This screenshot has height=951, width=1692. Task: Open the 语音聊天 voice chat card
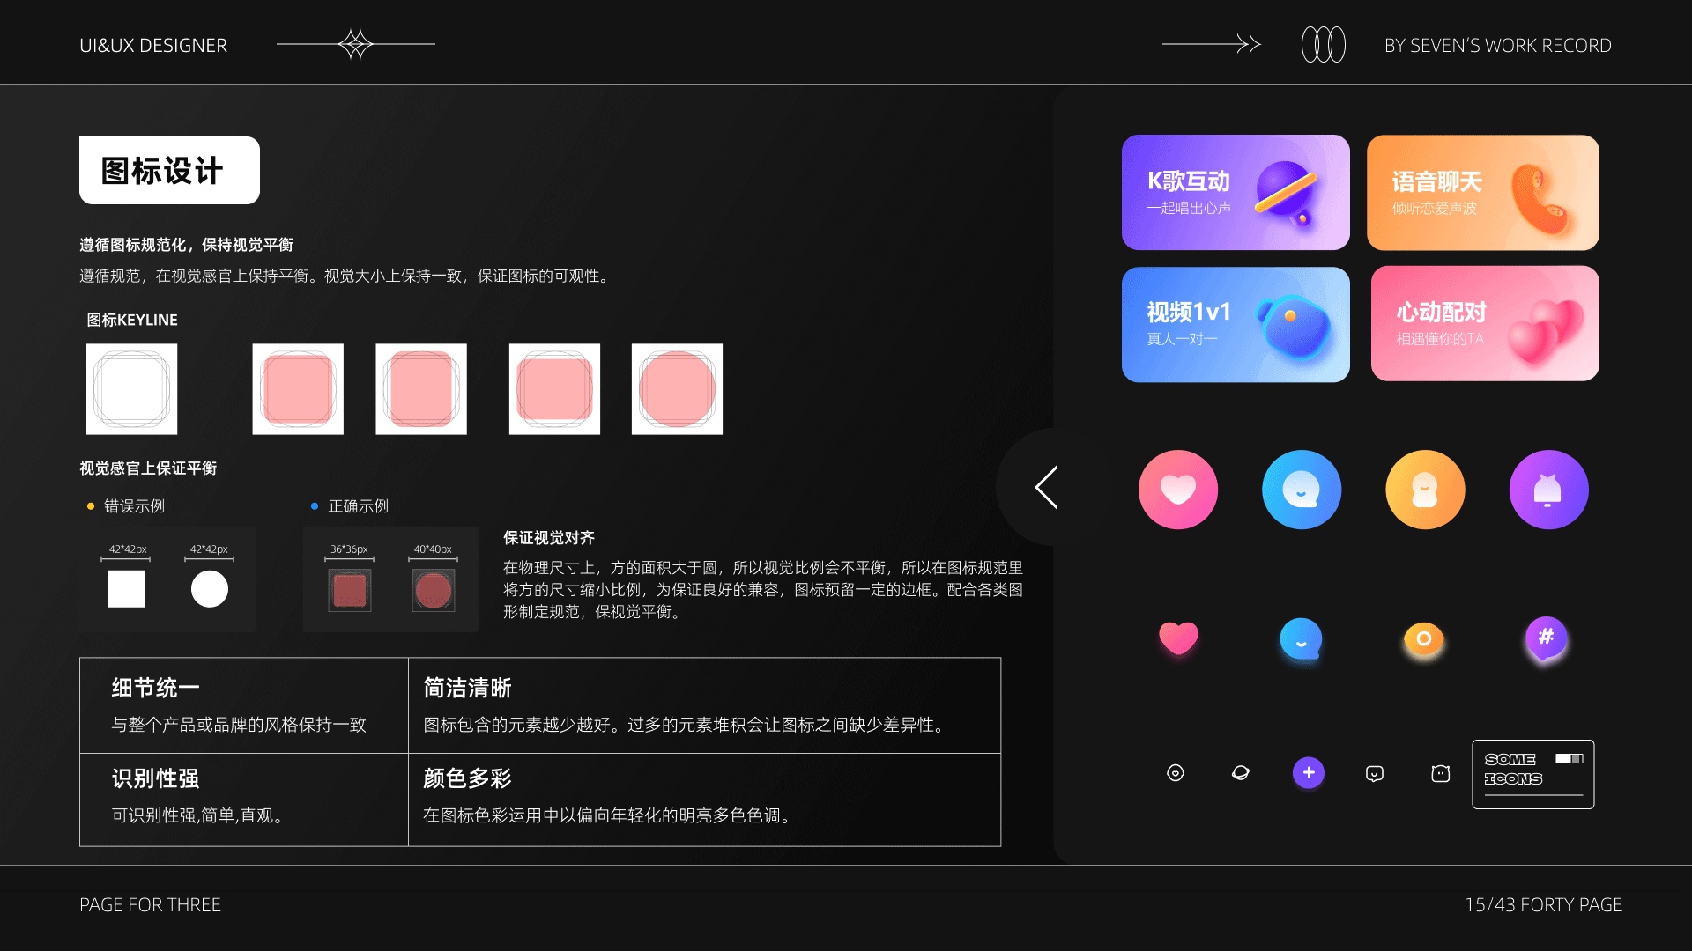point(1482,192)
